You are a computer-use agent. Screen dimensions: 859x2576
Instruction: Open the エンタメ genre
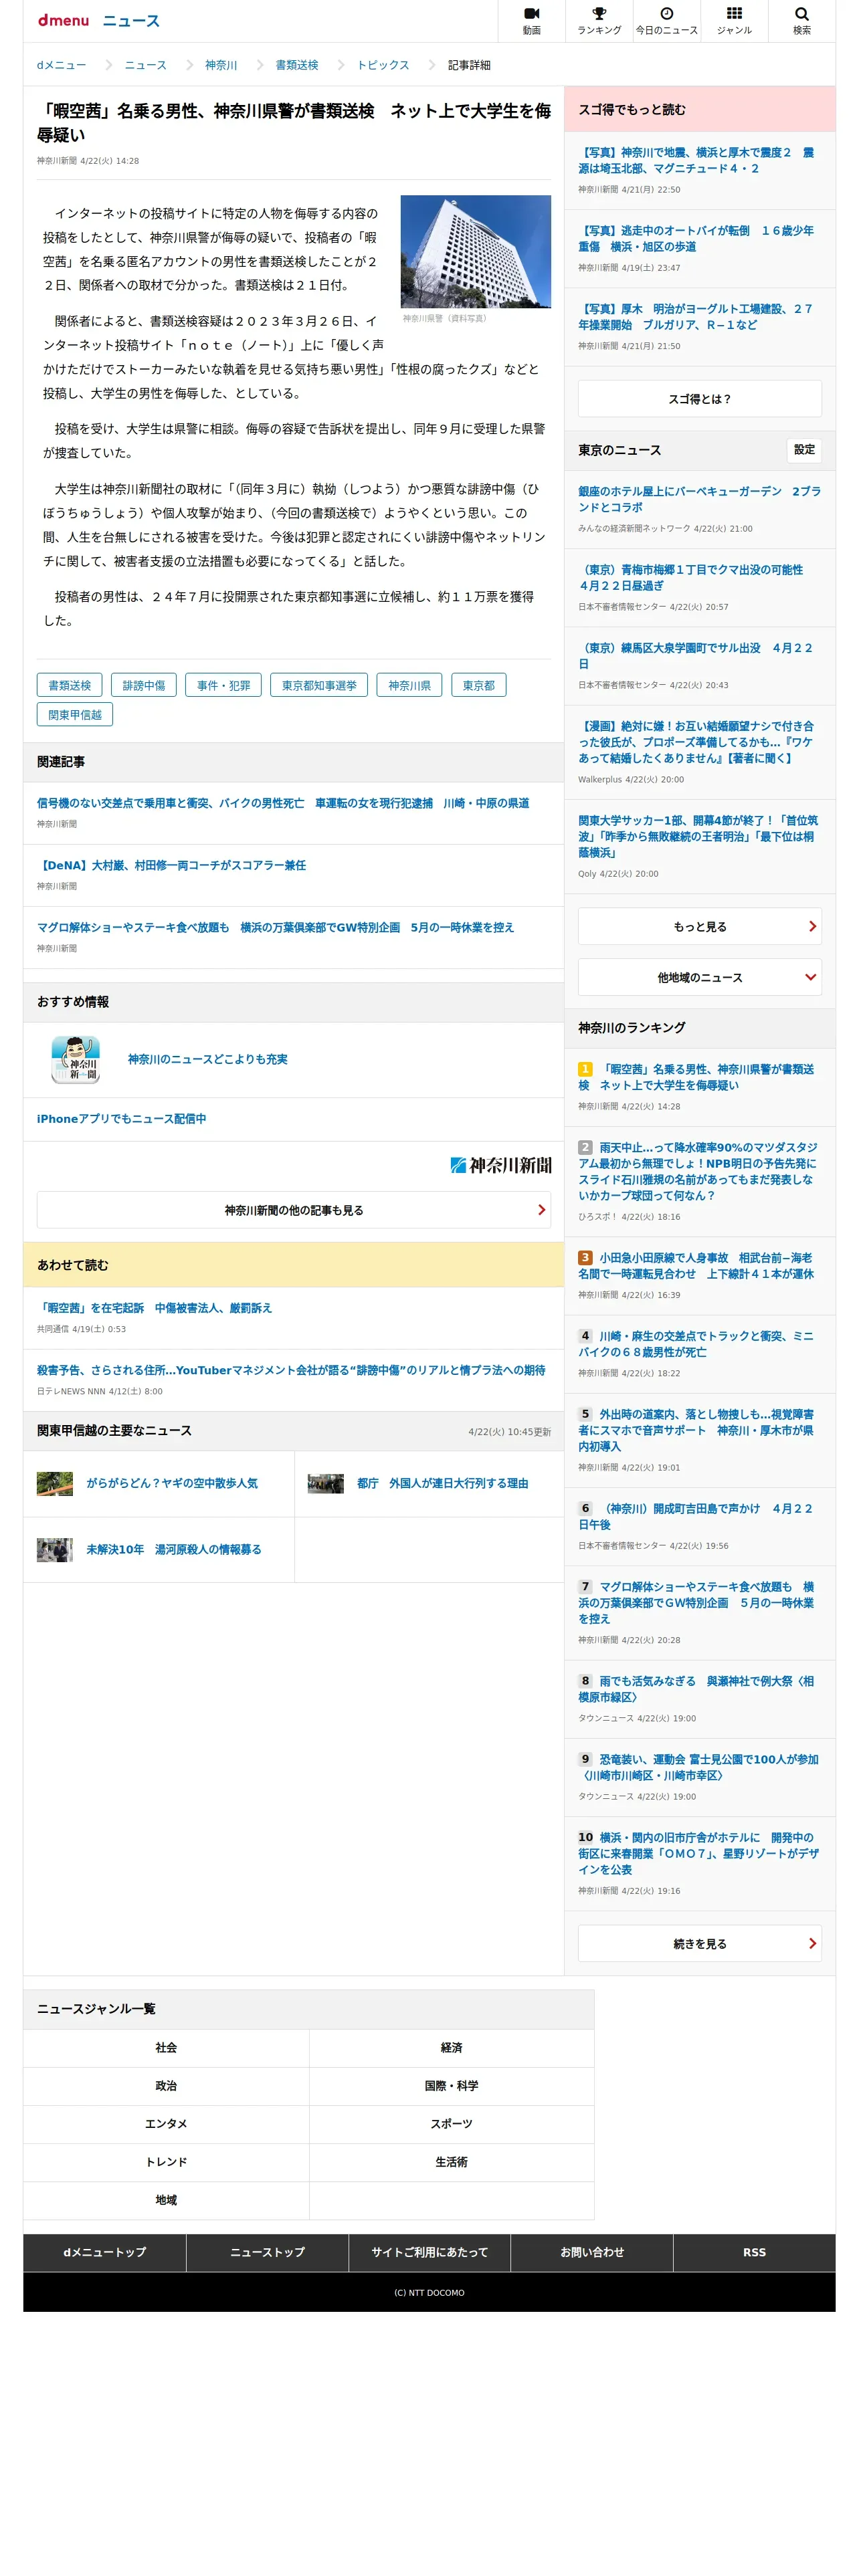(x=166, y=2123)
